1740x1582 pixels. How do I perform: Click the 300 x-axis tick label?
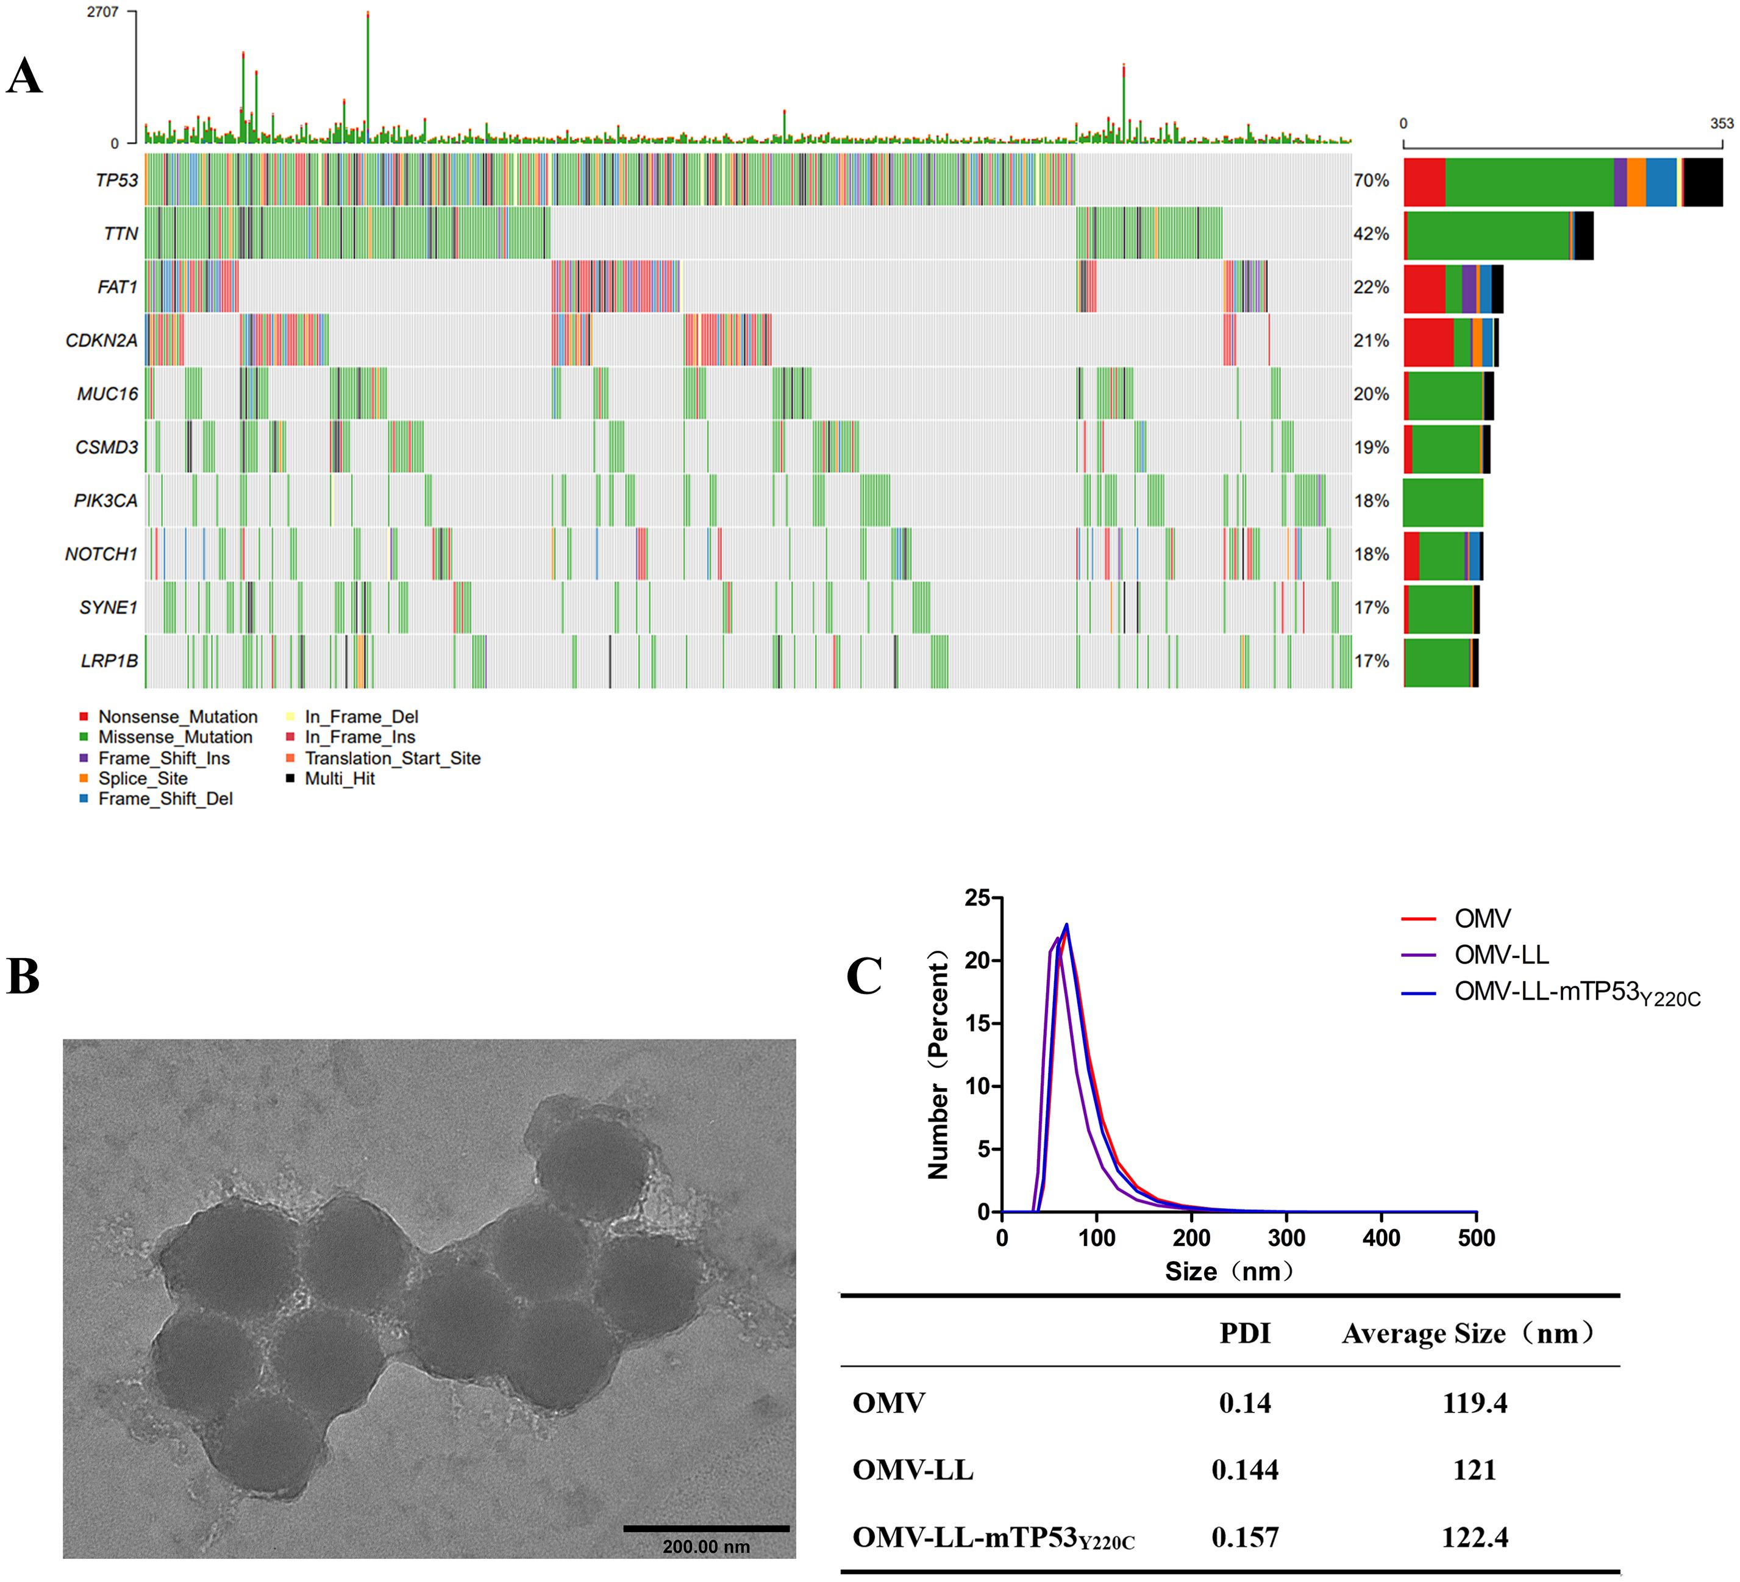click(x=1287, y=1237)
